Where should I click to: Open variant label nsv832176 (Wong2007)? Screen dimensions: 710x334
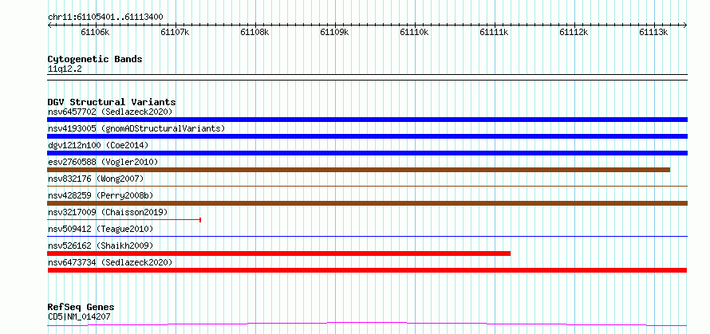(x=96, y=179)
